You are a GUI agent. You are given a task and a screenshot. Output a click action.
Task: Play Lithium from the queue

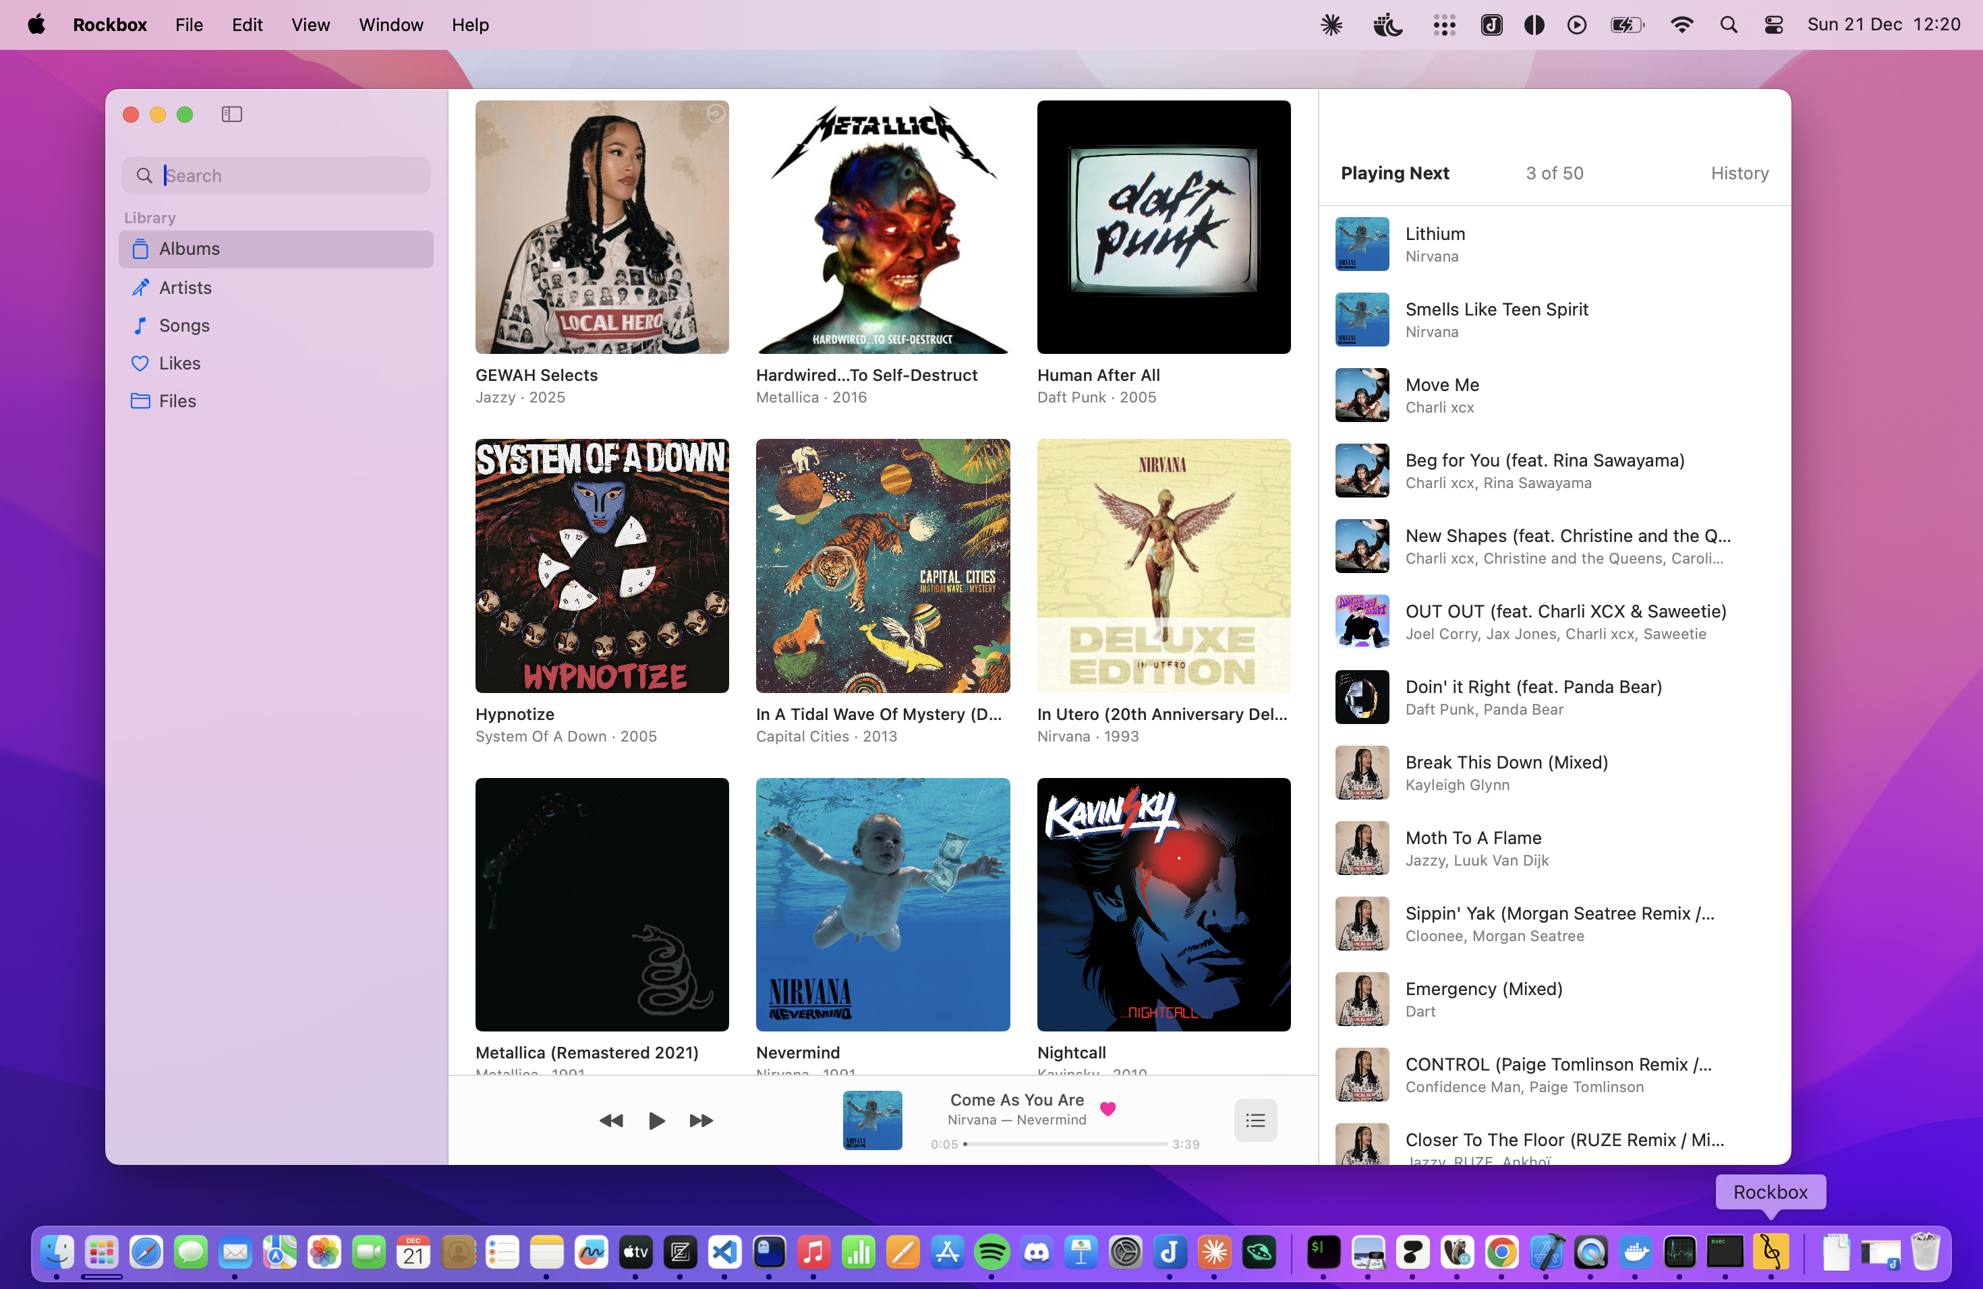click(1435, 244)
